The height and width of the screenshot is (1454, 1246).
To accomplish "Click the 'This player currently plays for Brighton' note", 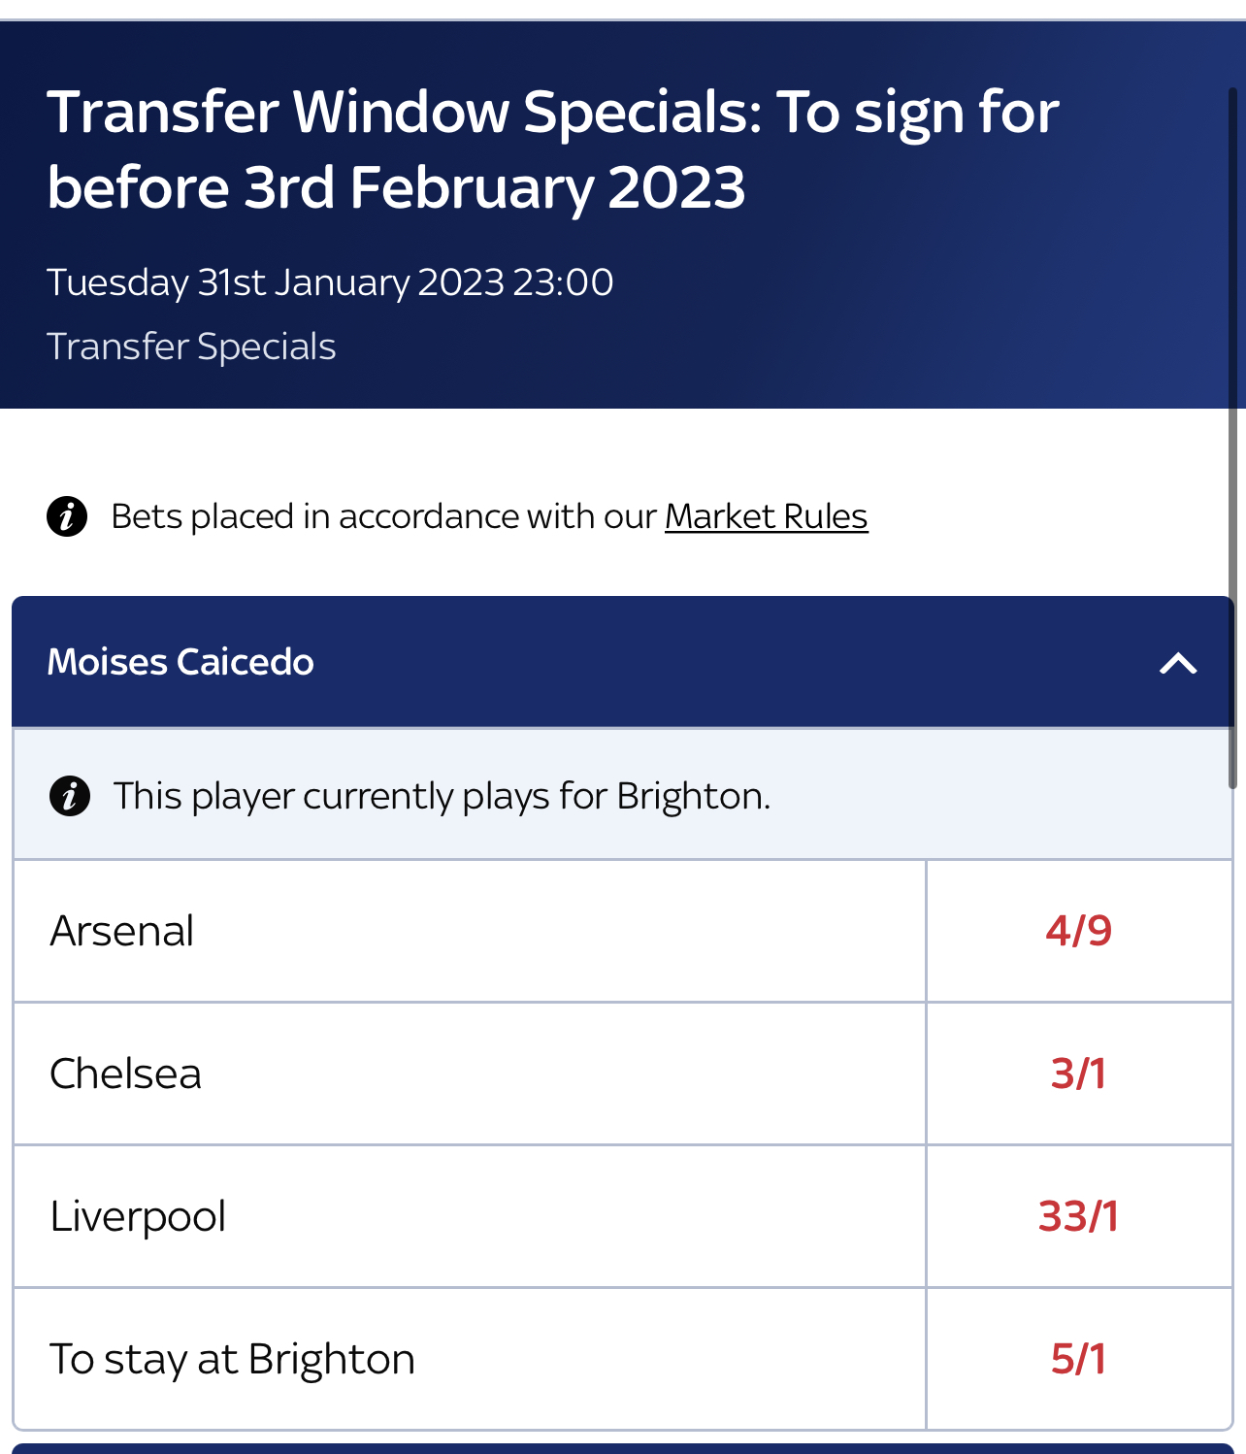I will click(x=442, y=796).
